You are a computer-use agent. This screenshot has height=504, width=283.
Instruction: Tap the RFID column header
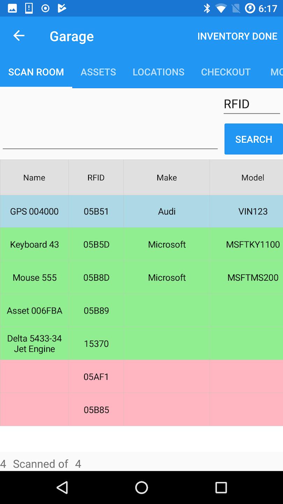96,177
